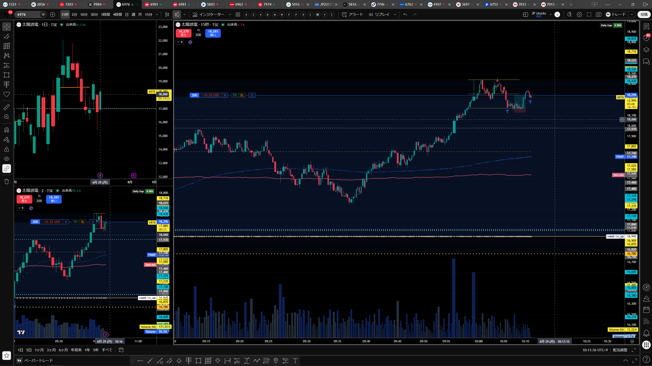
Task: Select the 6ヶ月 date range
Action: pos(63,350)
